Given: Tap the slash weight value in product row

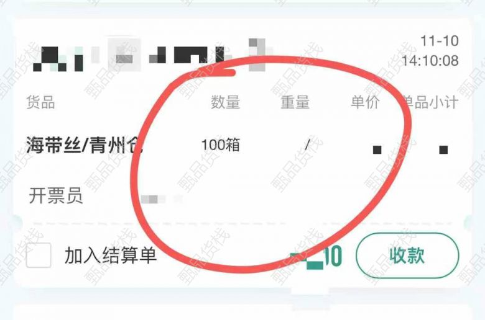Looking at the screenshot, I should click(307, 144).
